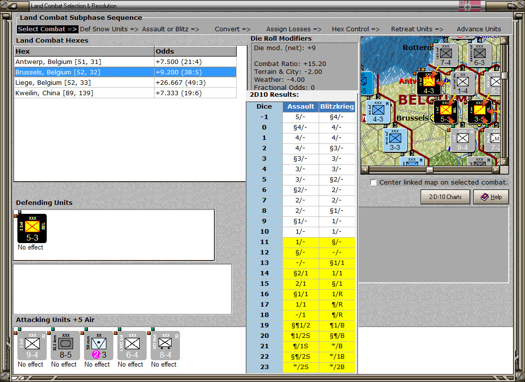This screenshot has width=525, height=382.
Task: Select the I Inf 9-4 attacking unit
Action: point(32,346)
